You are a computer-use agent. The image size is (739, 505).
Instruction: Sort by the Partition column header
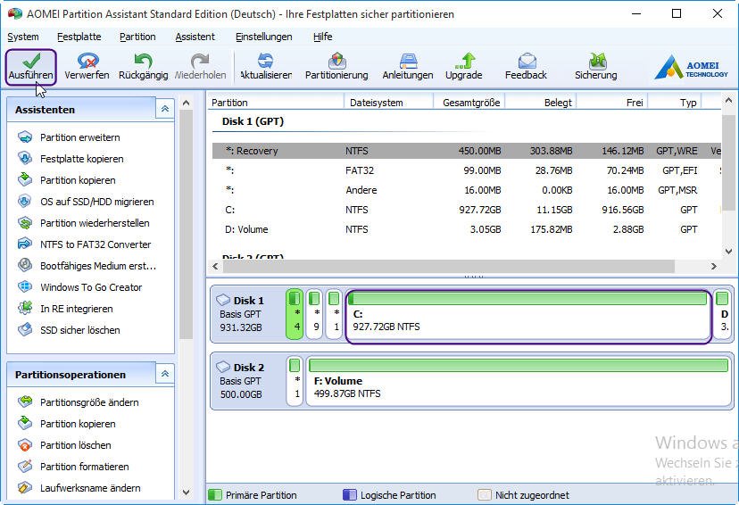point(276,103)
